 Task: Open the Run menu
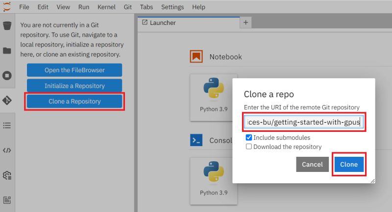[83, 7]
